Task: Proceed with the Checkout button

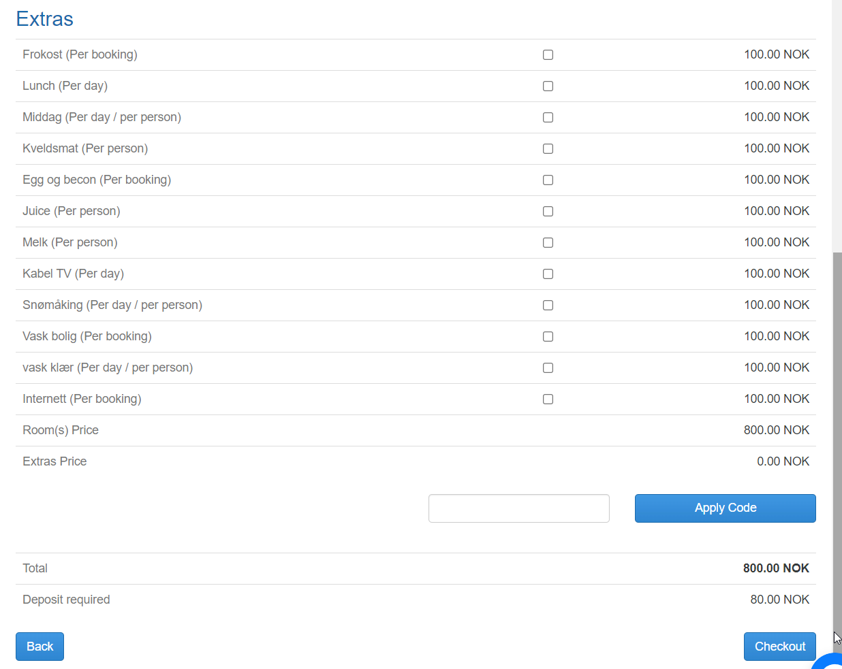Action: click(x=779, y=647)
